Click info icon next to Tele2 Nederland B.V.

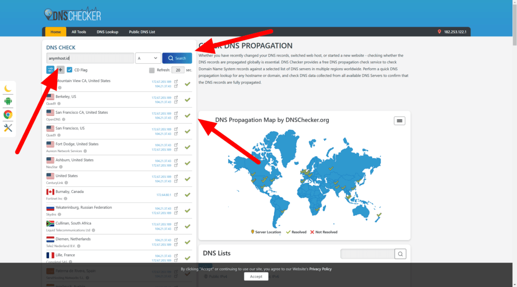tap(78, 246)
